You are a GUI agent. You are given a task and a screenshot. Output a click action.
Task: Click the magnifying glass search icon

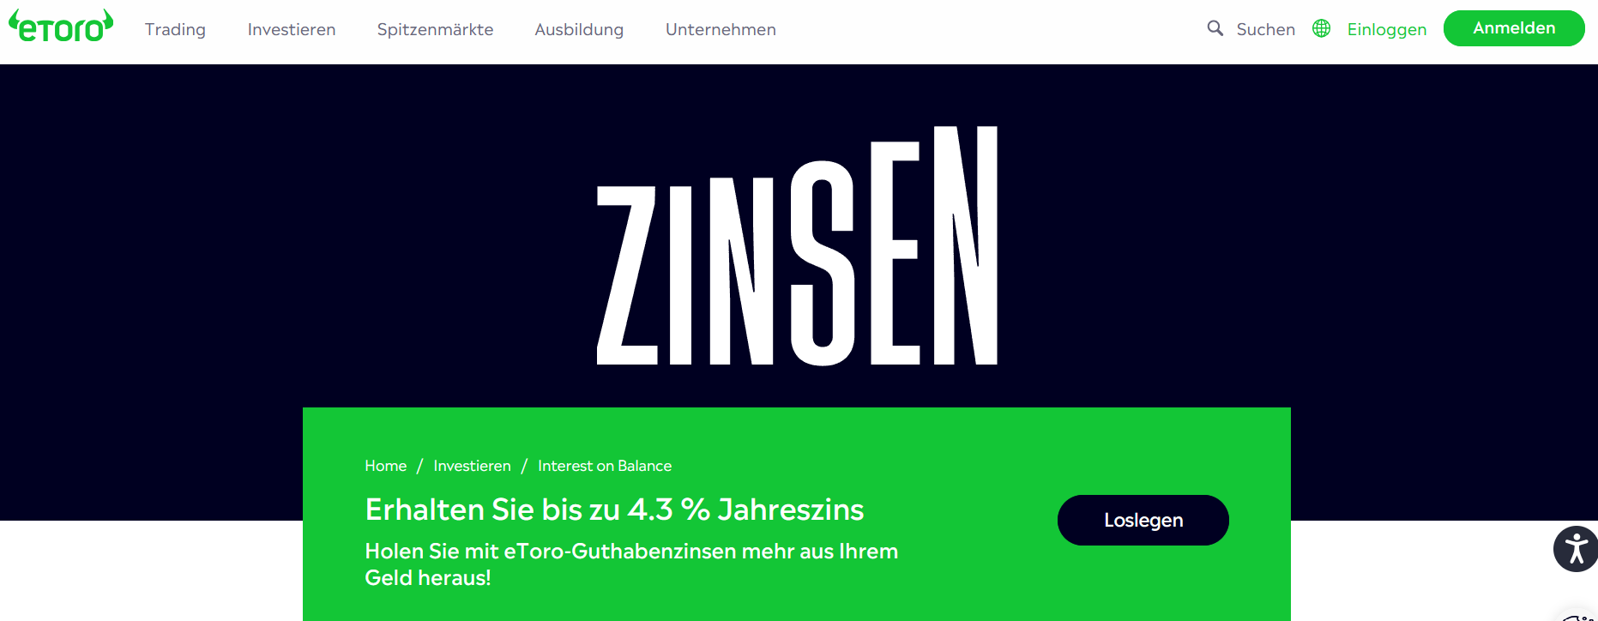point(1215,28)
